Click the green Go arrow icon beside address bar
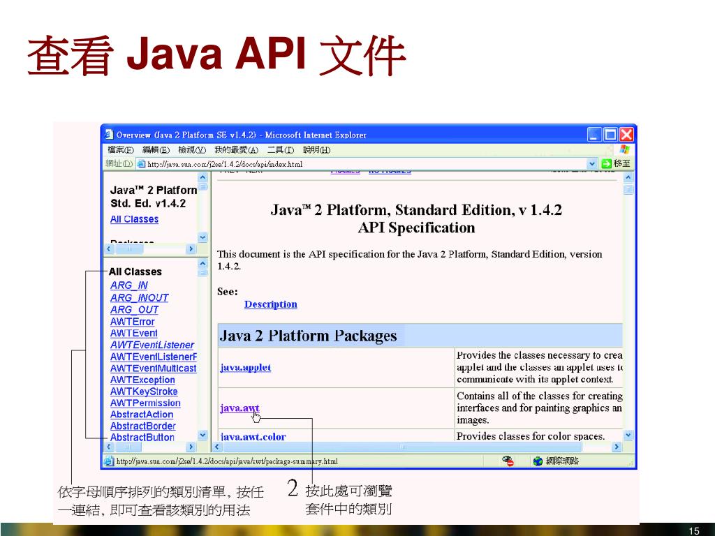 coord(607,164)
